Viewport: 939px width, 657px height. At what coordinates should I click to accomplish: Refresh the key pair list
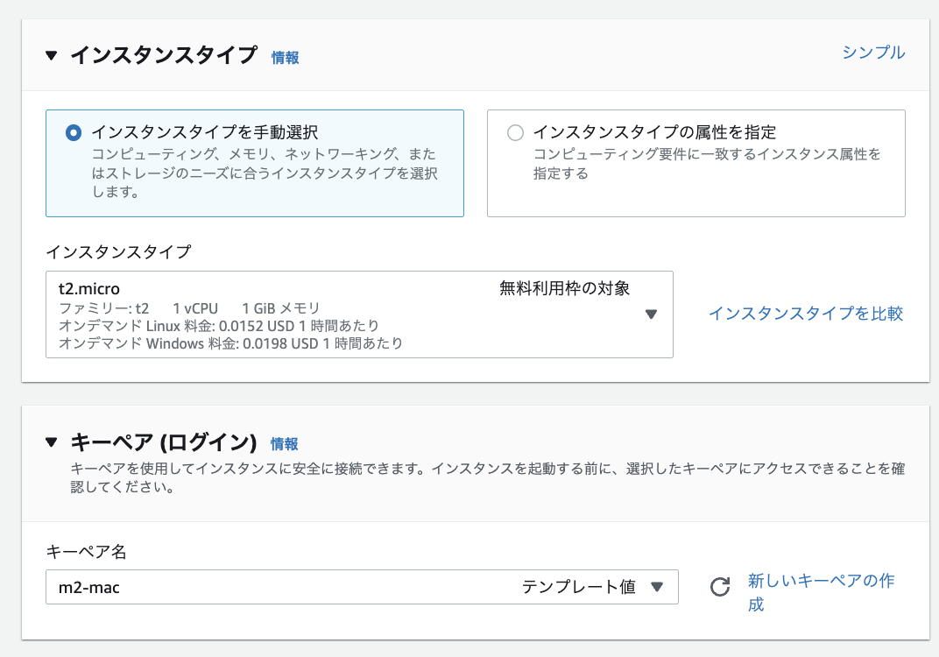[719, 587]
